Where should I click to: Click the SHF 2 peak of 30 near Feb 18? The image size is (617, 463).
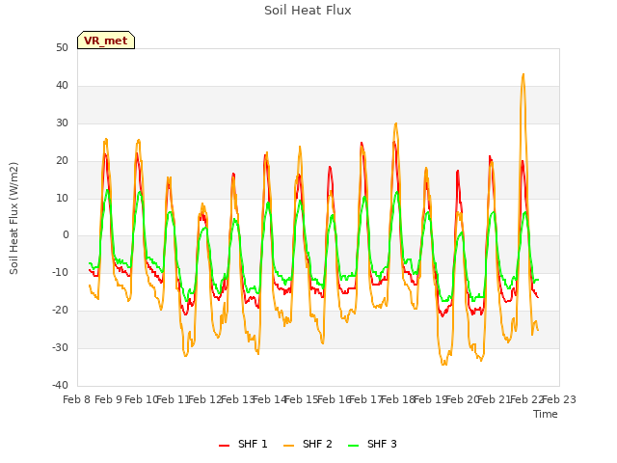click(396, 123)
